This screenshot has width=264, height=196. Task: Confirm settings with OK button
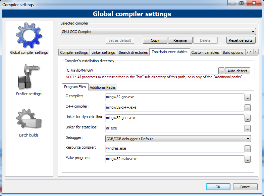pyautogui.click(x=218, y=187)
